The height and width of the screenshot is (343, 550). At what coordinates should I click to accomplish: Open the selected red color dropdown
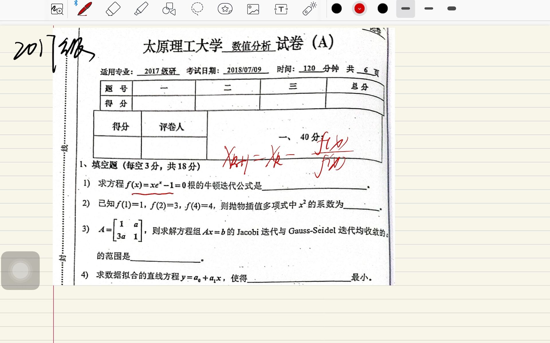point(359,9)
